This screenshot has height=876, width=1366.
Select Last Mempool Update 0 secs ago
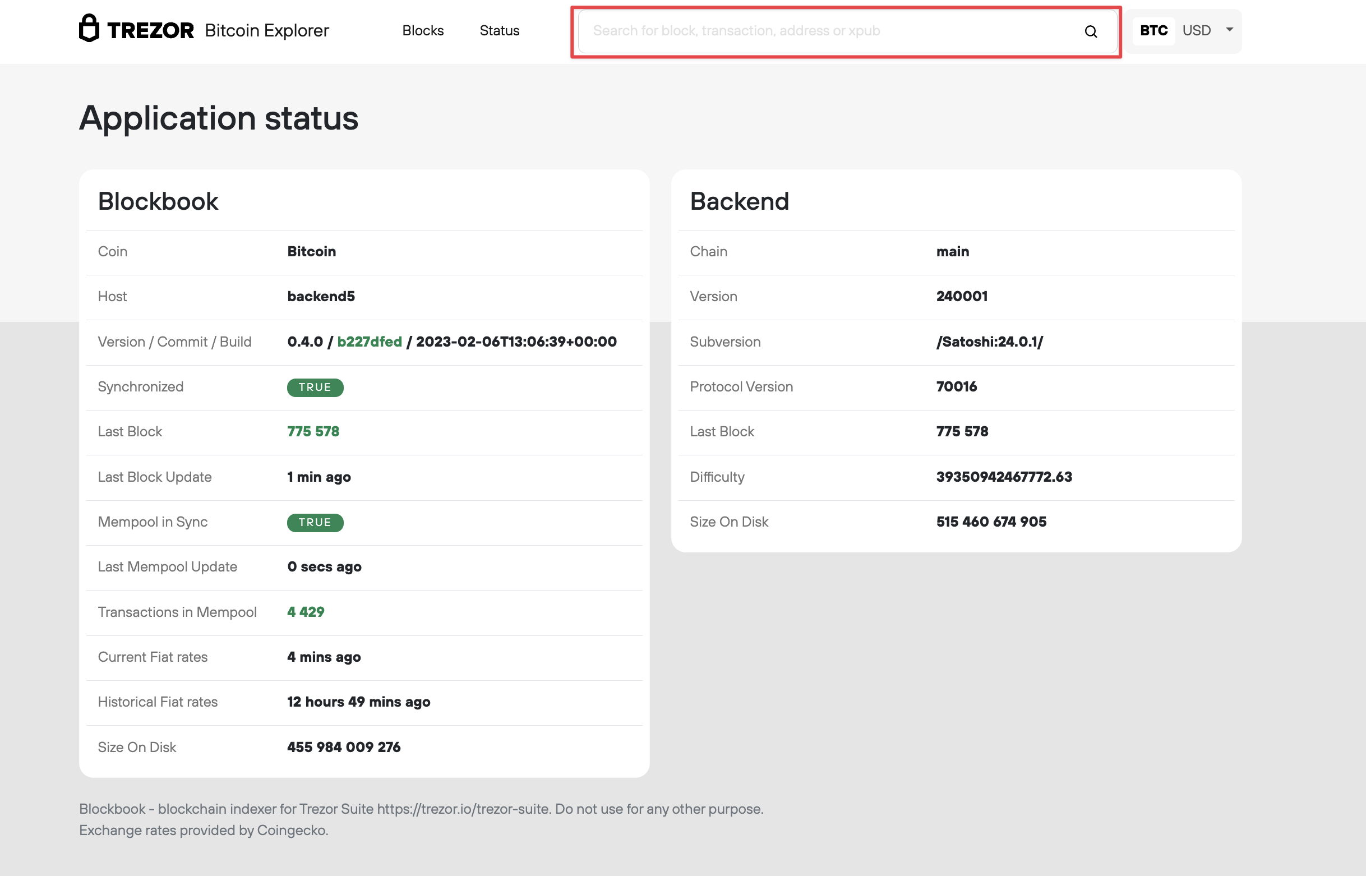point(324,567)
